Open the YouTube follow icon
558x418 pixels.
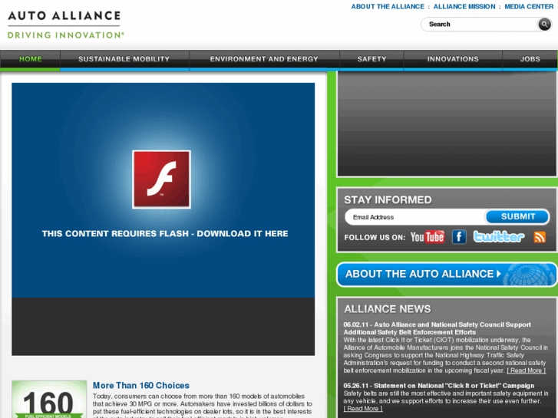tap(427, 237)
